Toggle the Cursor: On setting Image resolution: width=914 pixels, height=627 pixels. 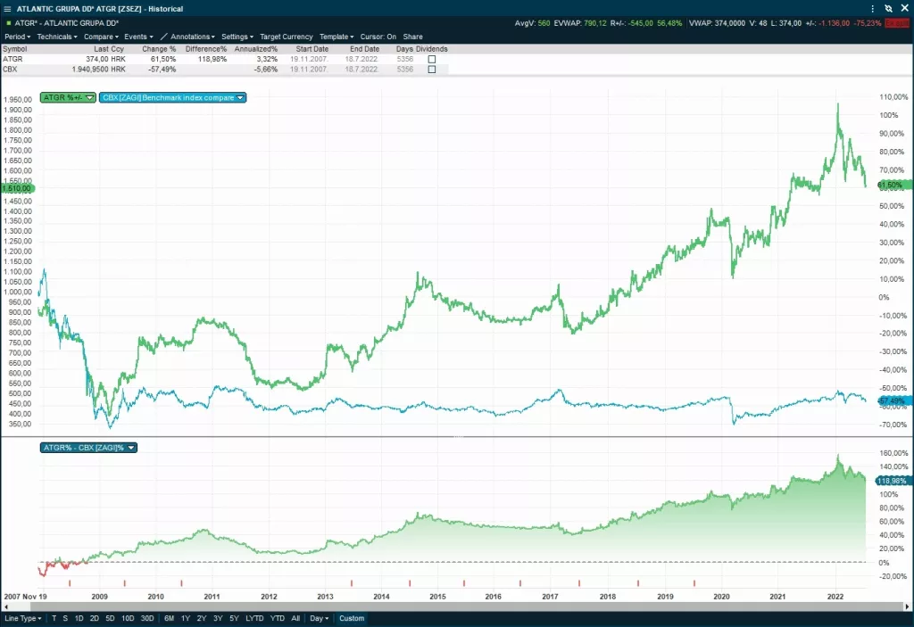click(378, 37)
